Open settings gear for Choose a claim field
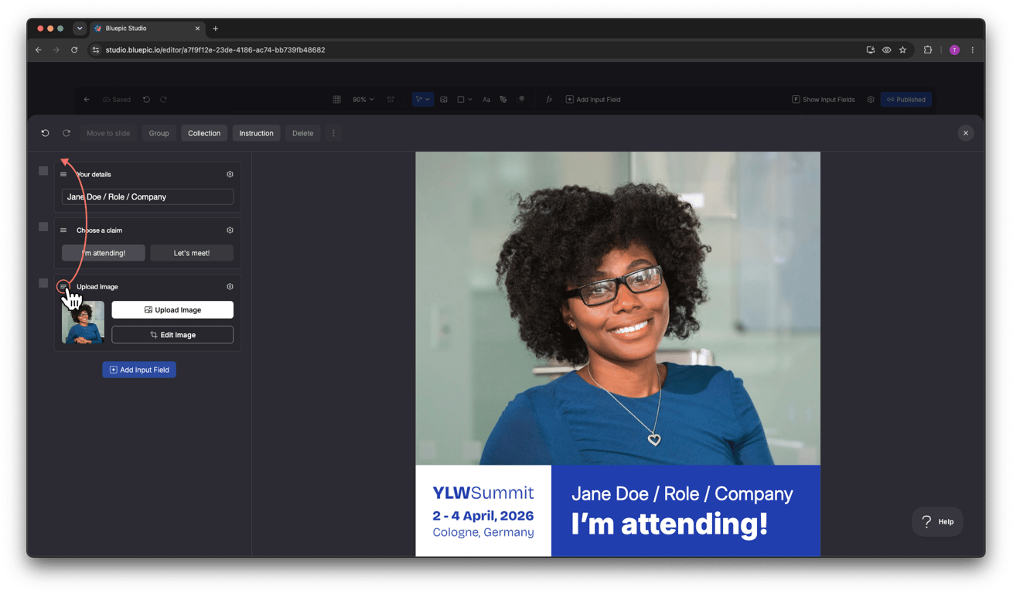Screen dimensions: 1013x594 click(230, 230)
